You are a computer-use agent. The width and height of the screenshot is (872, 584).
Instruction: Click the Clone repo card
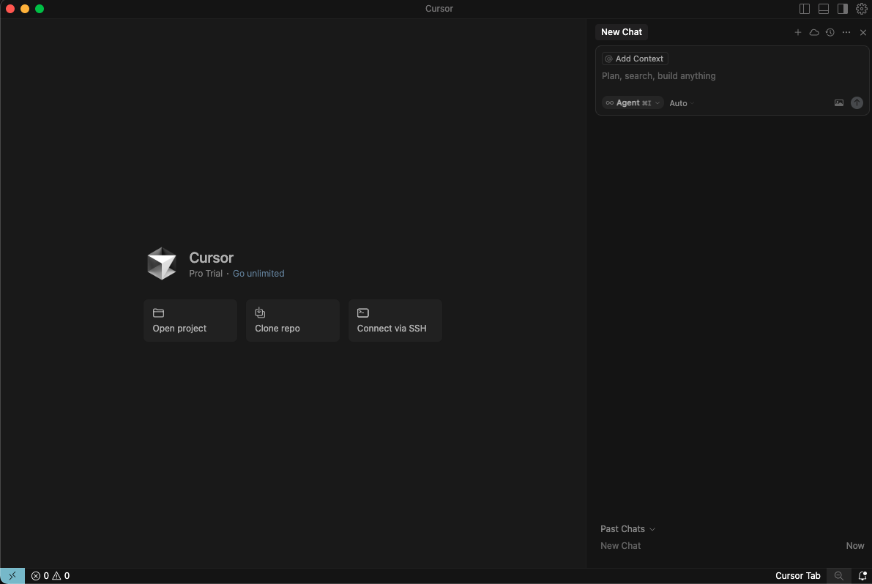coord(293,321)
